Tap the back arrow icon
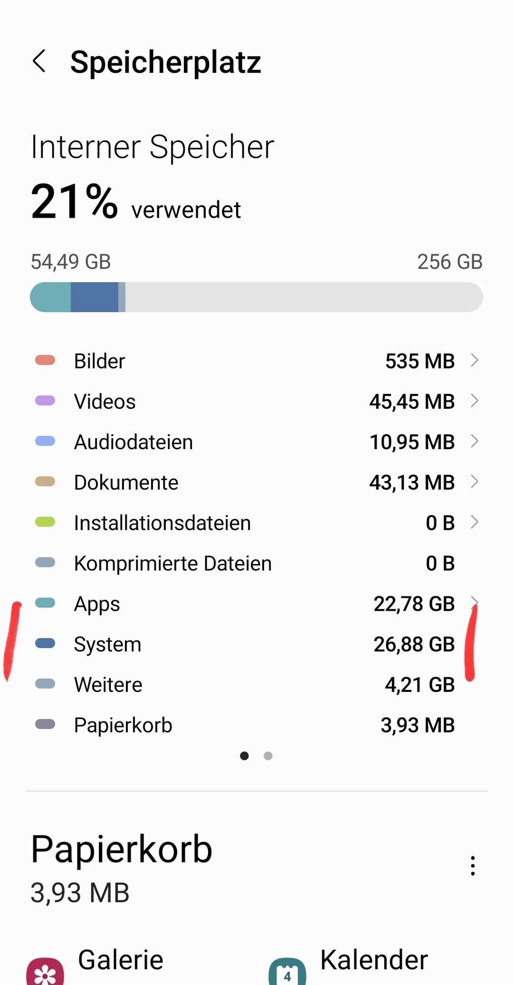The width and height of the screenshot is (513, 985). click(x=39, y=62)
